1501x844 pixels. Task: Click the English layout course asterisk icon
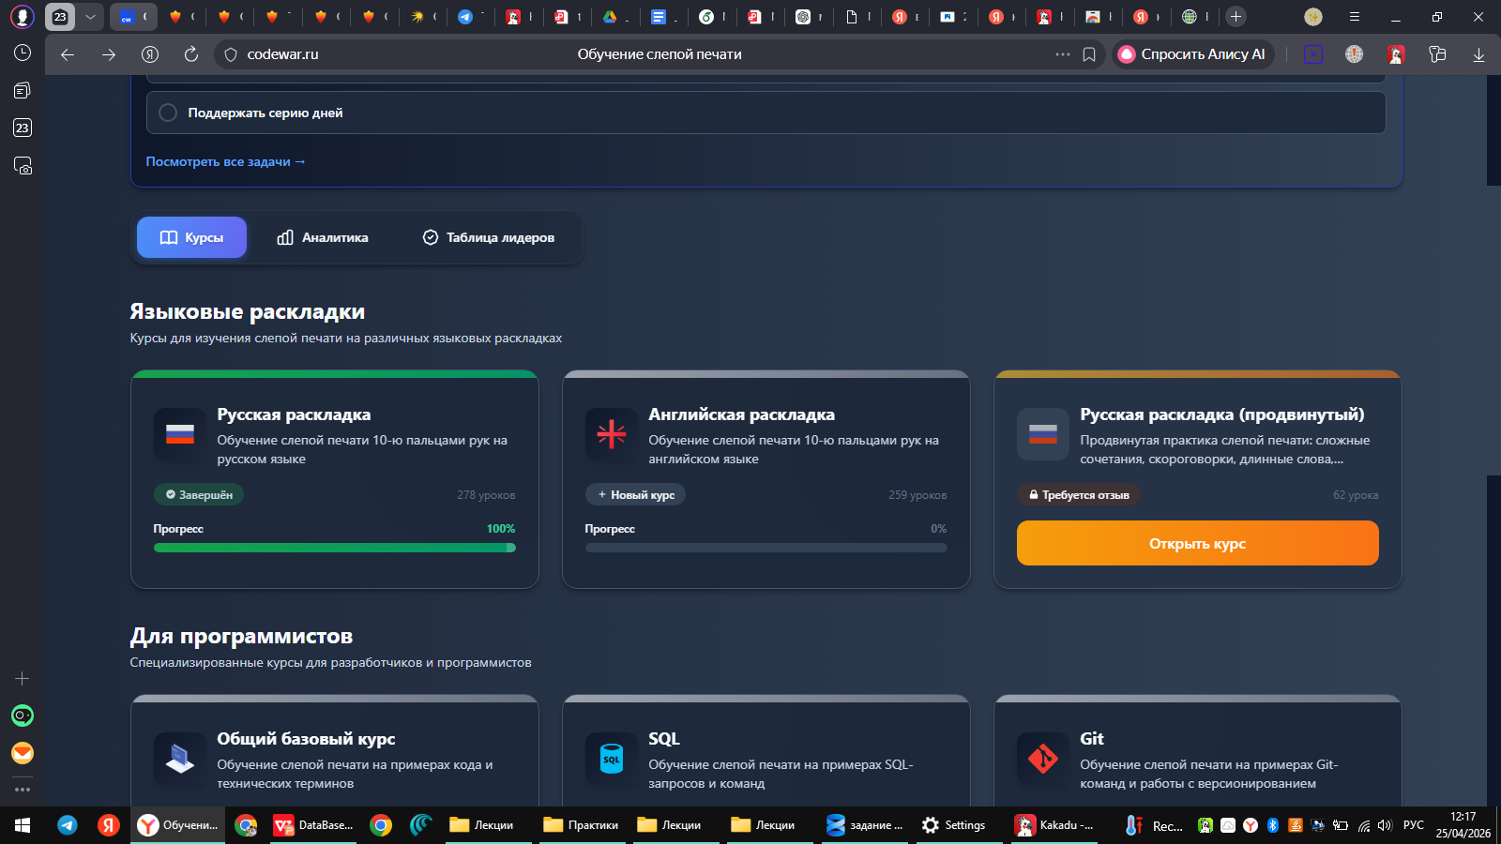coord(611,434)
